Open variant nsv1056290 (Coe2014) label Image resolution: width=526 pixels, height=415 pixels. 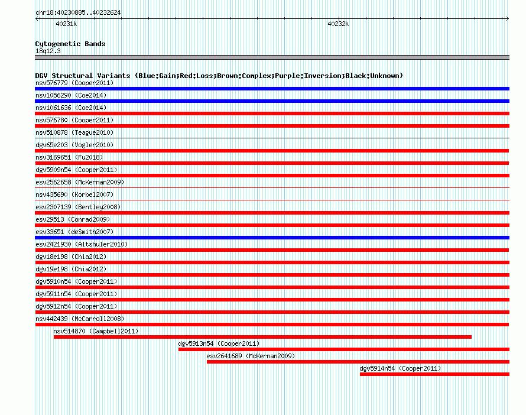(x=71, y=95)
